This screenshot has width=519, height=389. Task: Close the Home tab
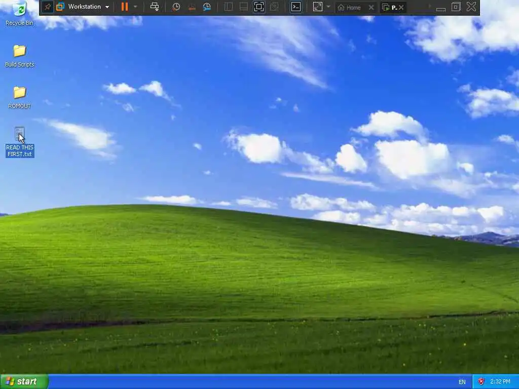[372, 7]
